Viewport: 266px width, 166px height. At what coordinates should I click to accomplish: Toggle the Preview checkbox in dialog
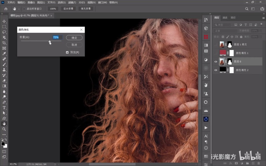click(67, 52)
